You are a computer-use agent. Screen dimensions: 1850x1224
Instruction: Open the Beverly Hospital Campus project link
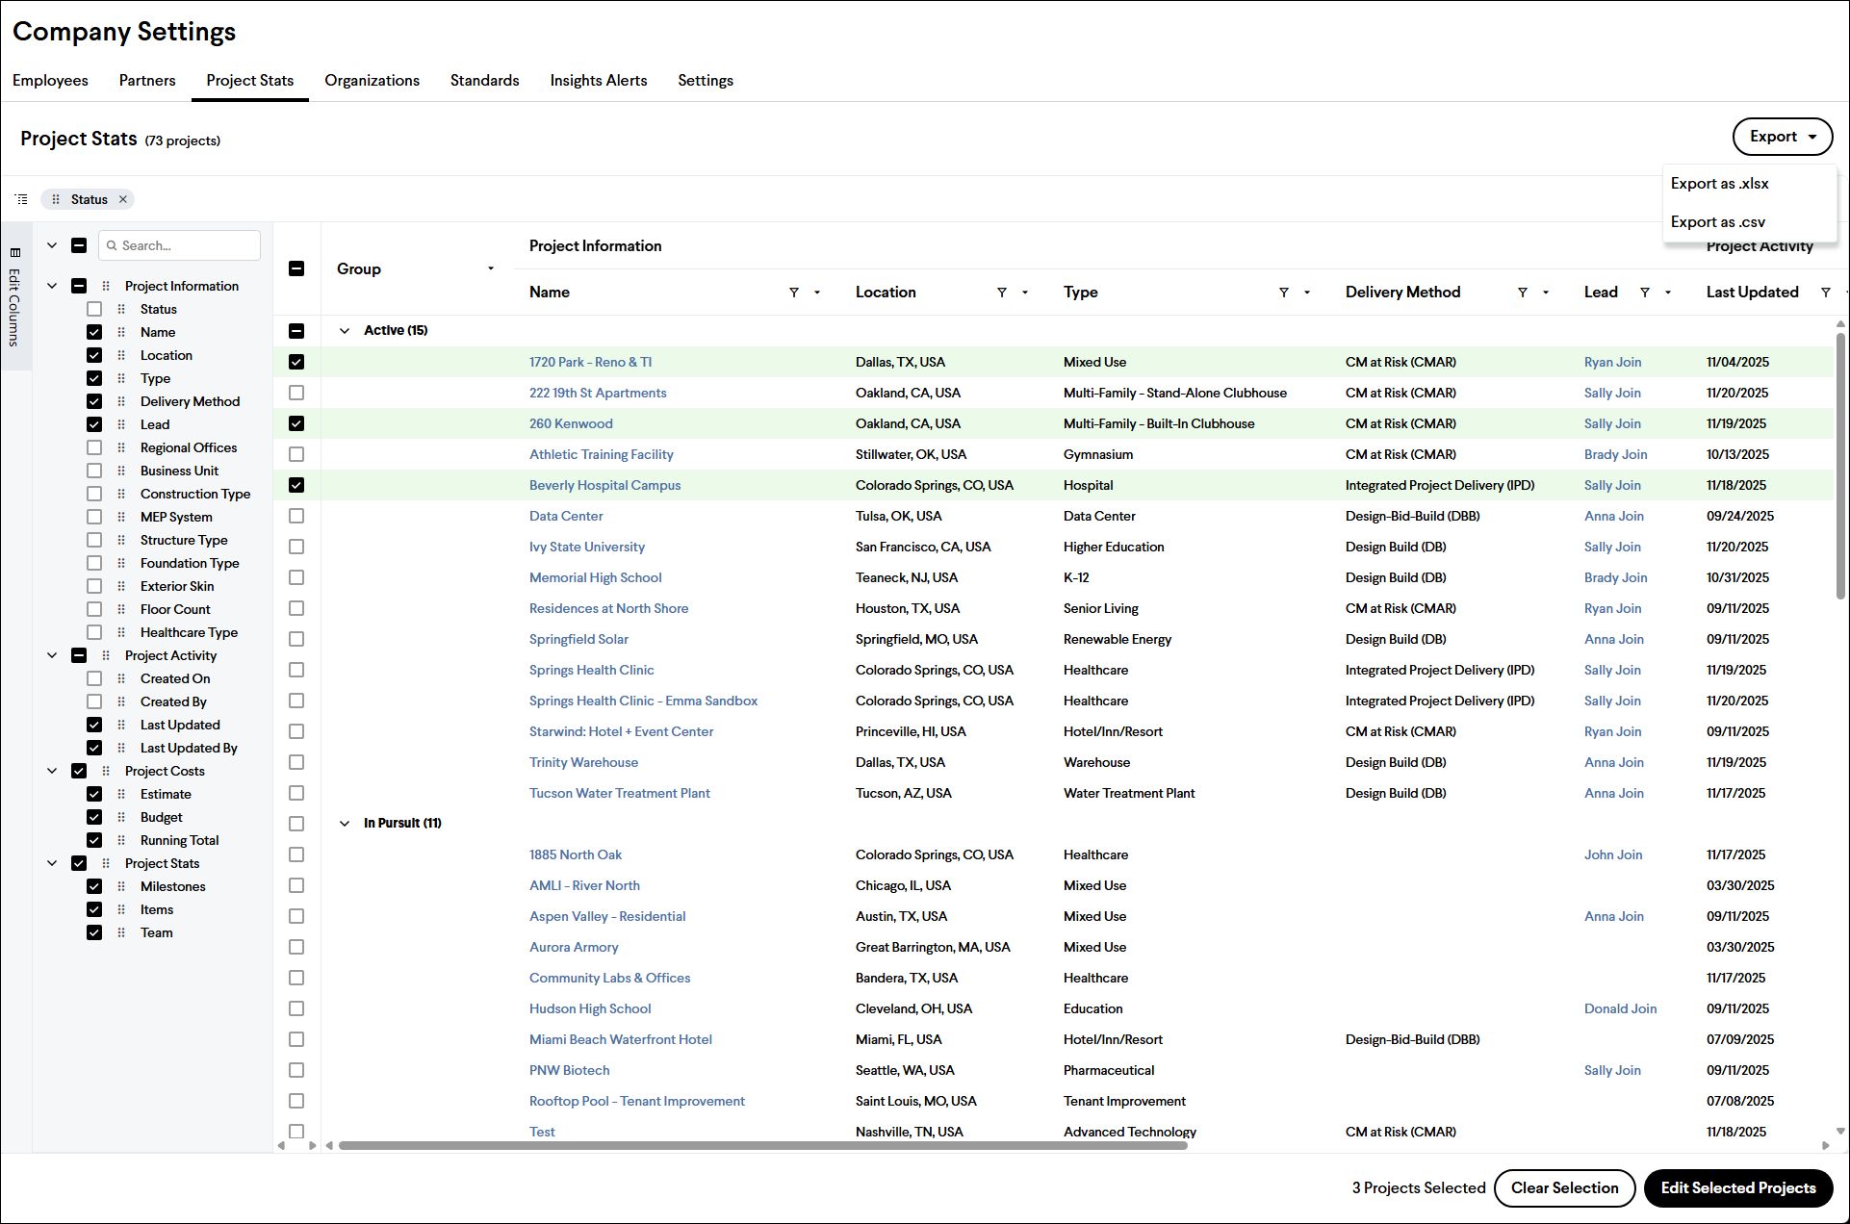pyautogui.click(x=604, y=485)
